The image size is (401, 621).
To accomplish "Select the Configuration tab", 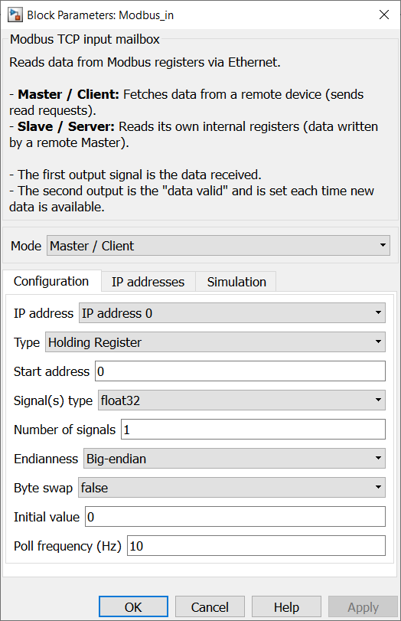I will point(51,281).
